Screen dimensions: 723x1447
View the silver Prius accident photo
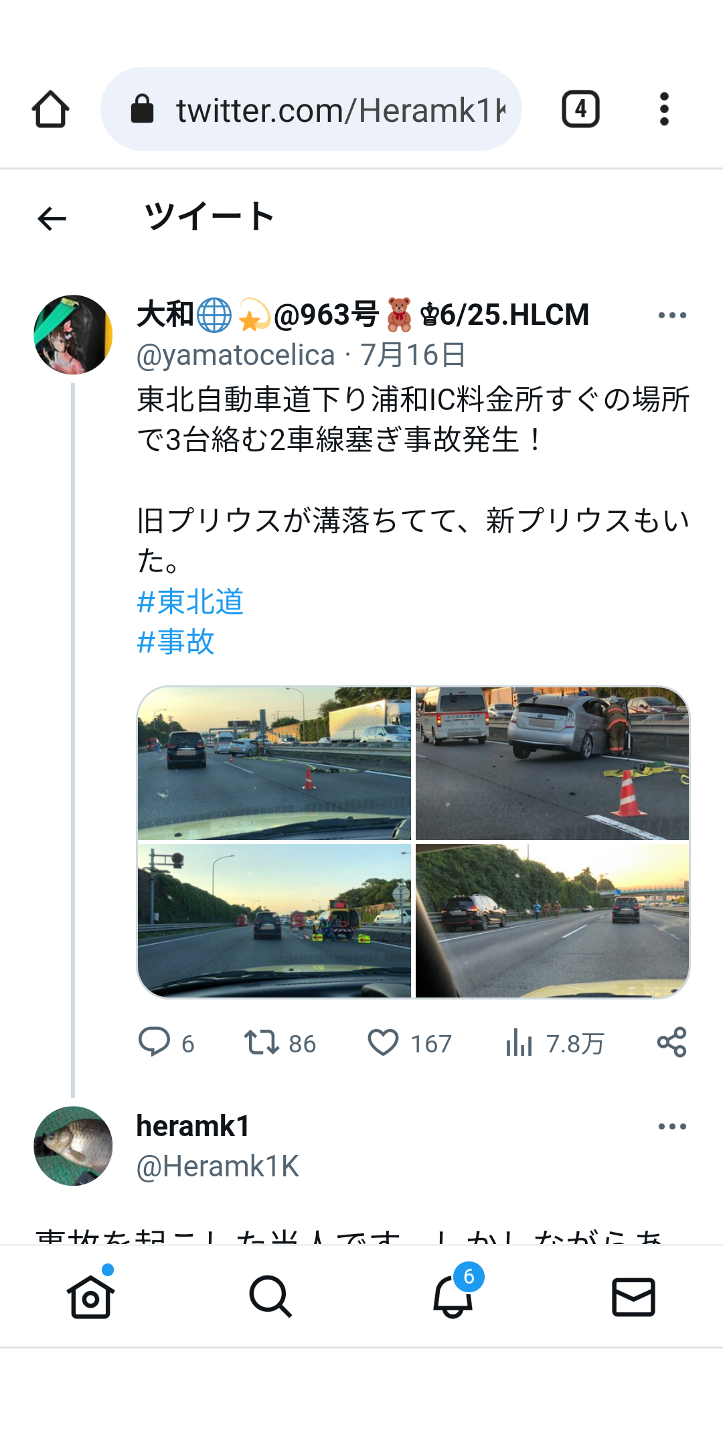click(x=552, y=763)
